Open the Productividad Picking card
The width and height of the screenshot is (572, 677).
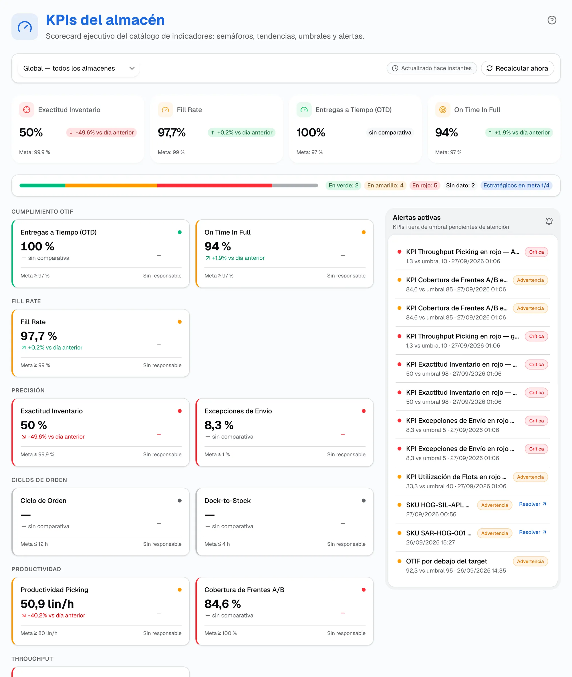tap(100, 611)
